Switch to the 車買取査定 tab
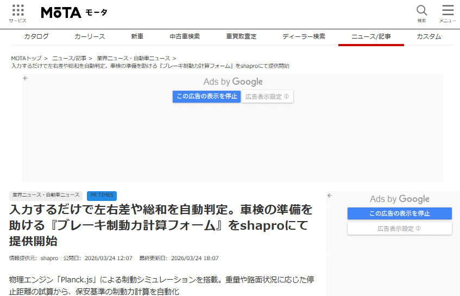460x296 pixels. 241,36
